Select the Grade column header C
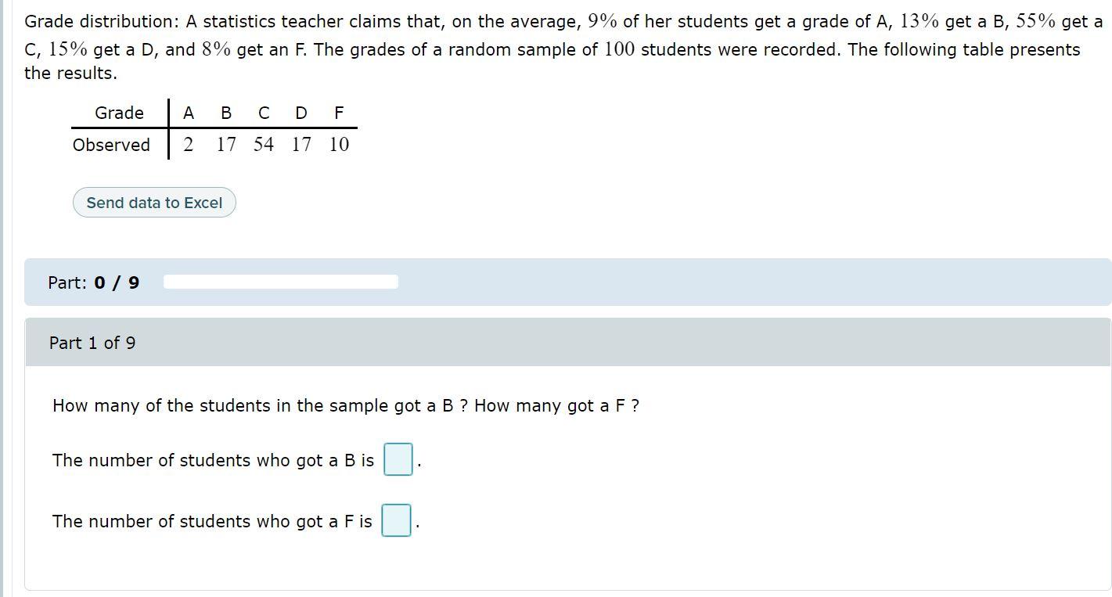The height and width of the screenshot is (597, 1112). coord(263,113)
